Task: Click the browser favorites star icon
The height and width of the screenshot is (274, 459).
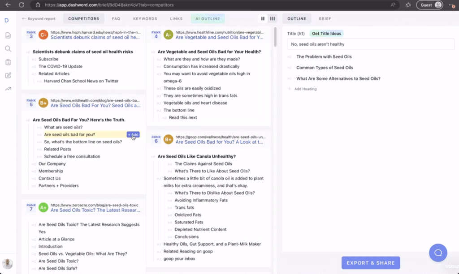Action: tap(408, 5)
